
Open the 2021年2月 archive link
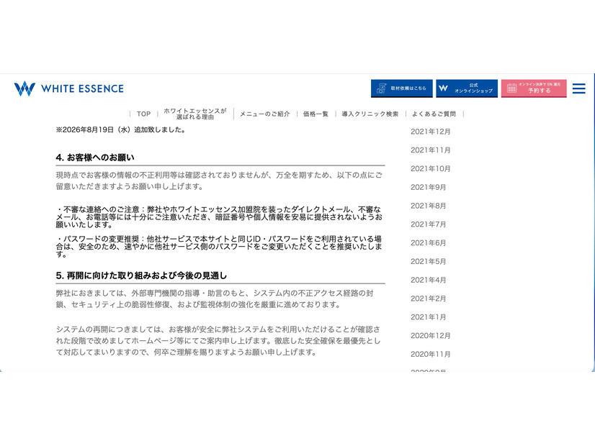pyautogui.click(x=428, y=299)
